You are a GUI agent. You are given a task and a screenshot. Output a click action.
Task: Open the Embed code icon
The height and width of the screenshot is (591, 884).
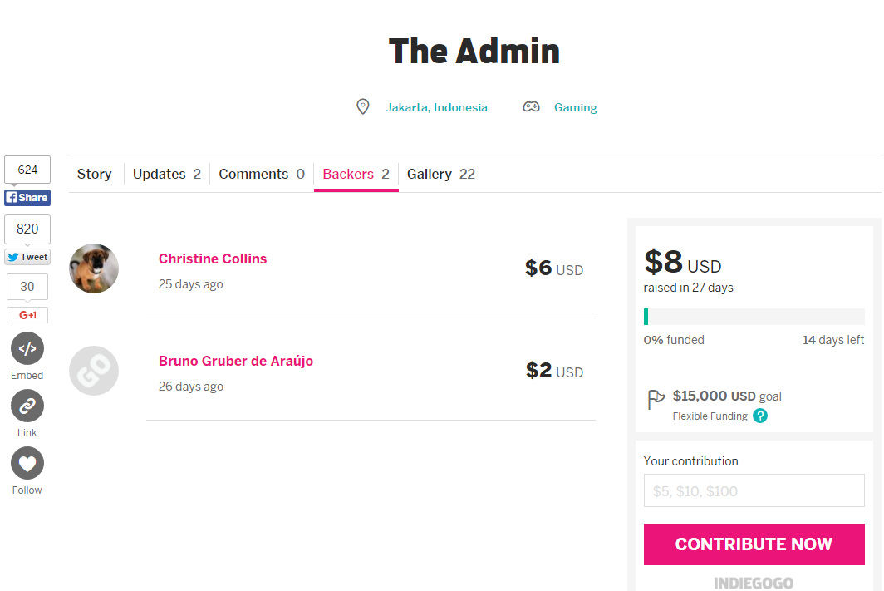(27, 348)
